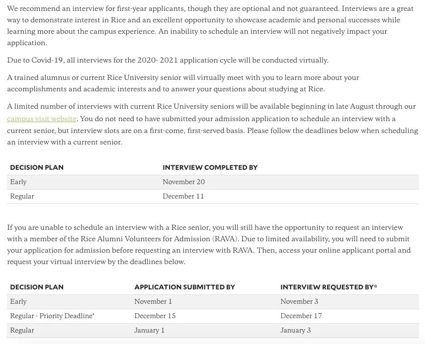Open the "campus visit website" link
The width and height of the screenshot is (425, 344).
pos(42,119)
